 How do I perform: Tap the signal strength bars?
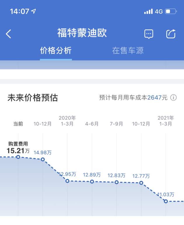click(148, 11)
